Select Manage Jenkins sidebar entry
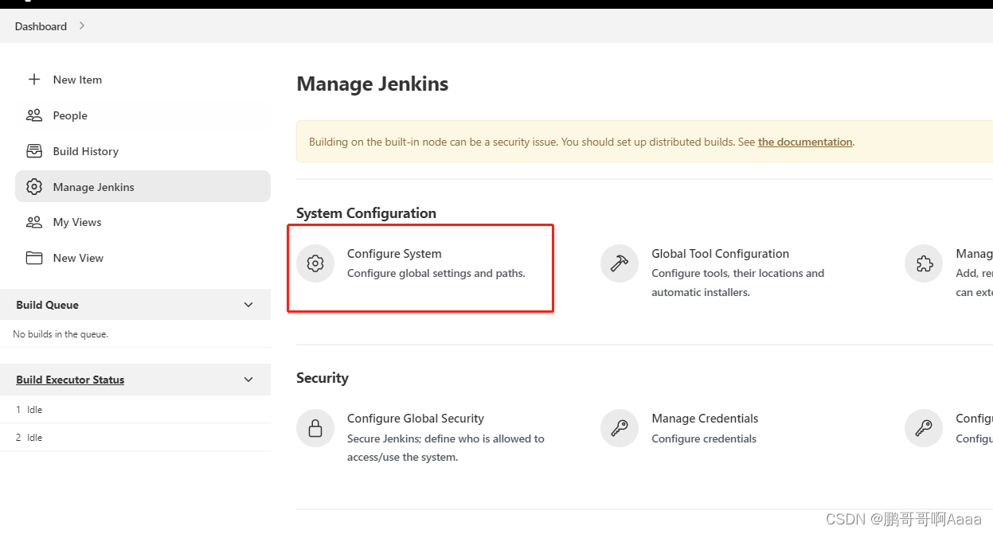This screenshot has width=993, height=534. tap(143, 186)
